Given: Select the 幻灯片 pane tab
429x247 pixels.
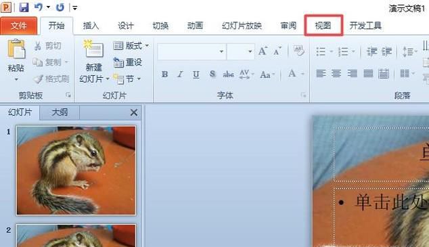Looking at the screenshot, I should click(x=20, y=112).
